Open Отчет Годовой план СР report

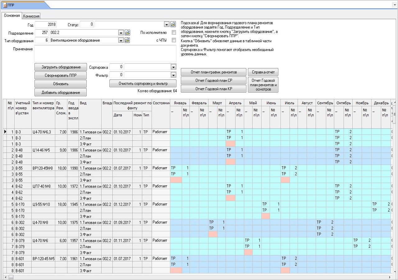tap(213, 80)
